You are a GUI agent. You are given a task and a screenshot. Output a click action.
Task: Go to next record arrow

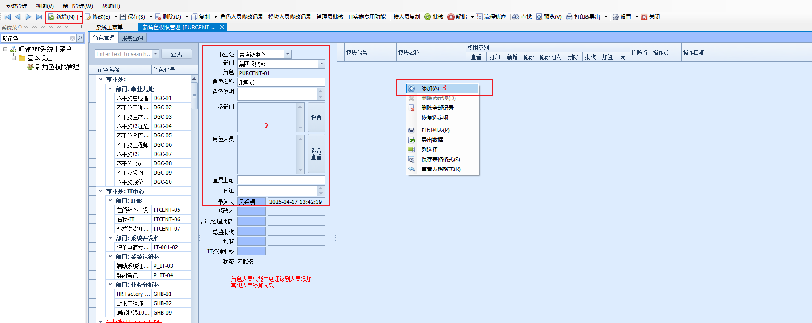[28, 17]
